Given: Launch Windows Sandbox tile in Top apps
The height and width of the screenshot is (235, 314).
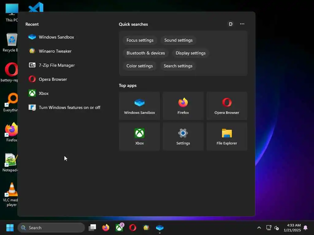Looking at the screenshot, I should (140, 106).
